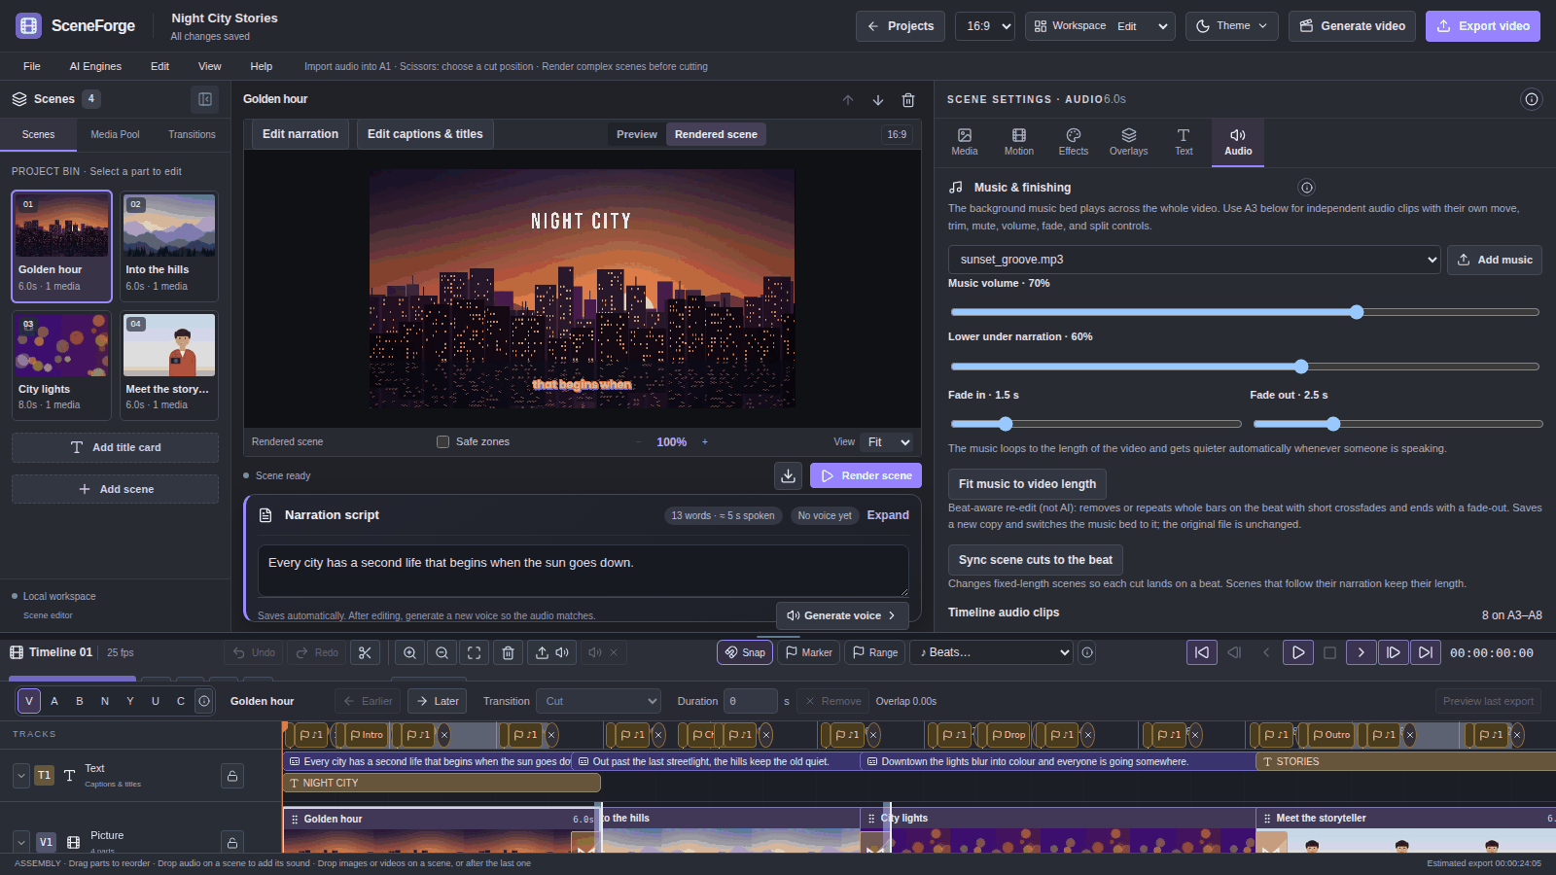Jump to timeline start
The width and height of the screenshot is (1556, 875).
point(1202,652)
